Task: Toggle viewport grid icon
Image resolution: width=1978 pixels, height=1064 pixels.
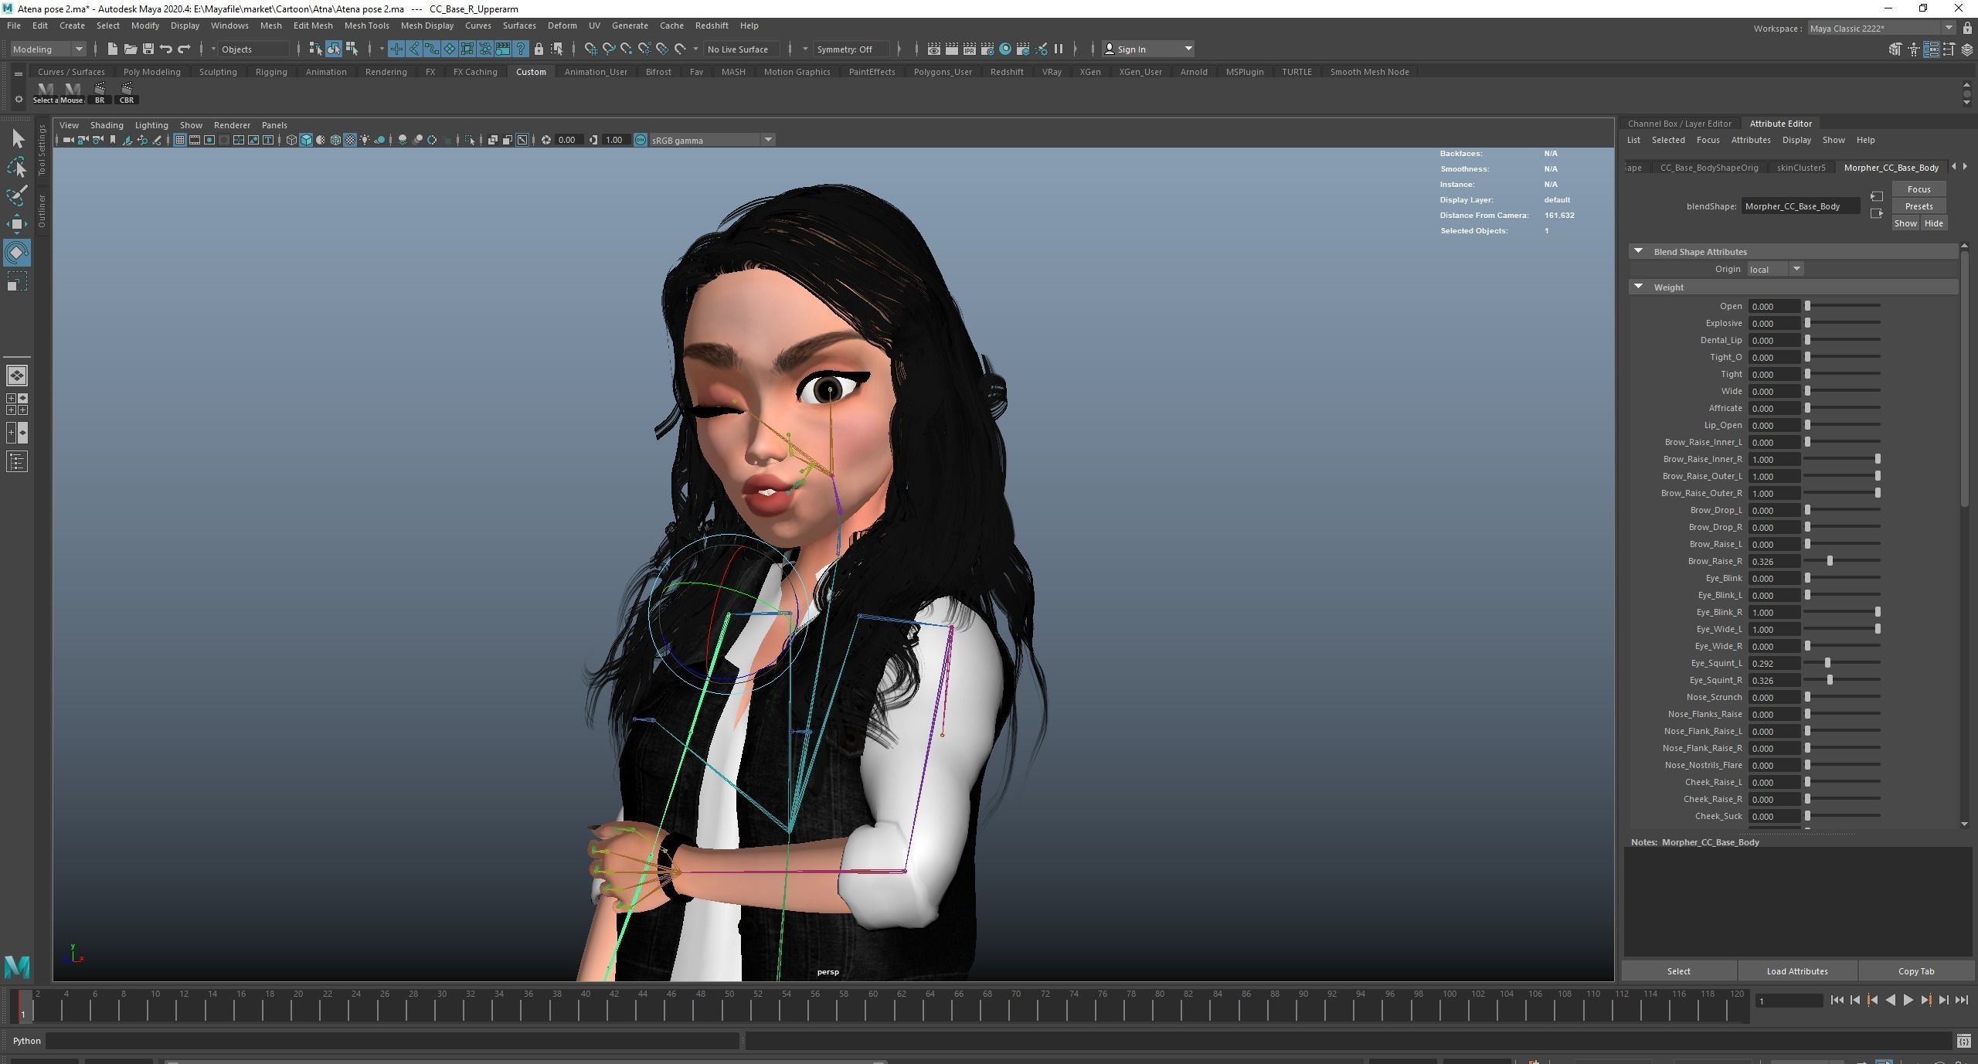Action: click(179, 140)
